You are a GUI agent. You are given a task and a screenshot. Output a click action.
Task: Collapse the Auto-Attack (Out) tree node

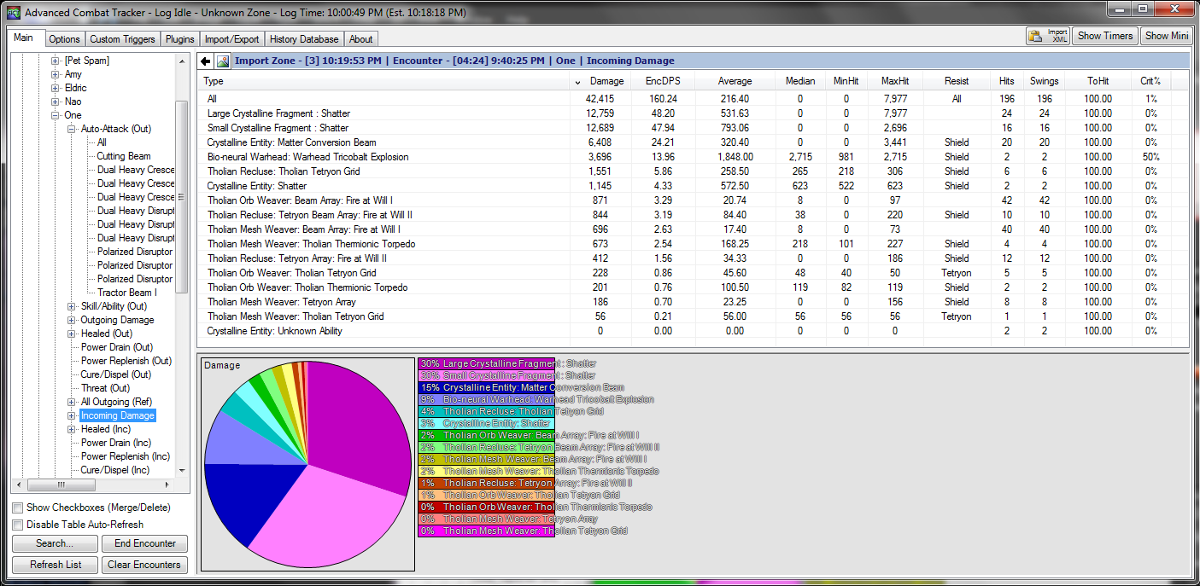point(72,129)
